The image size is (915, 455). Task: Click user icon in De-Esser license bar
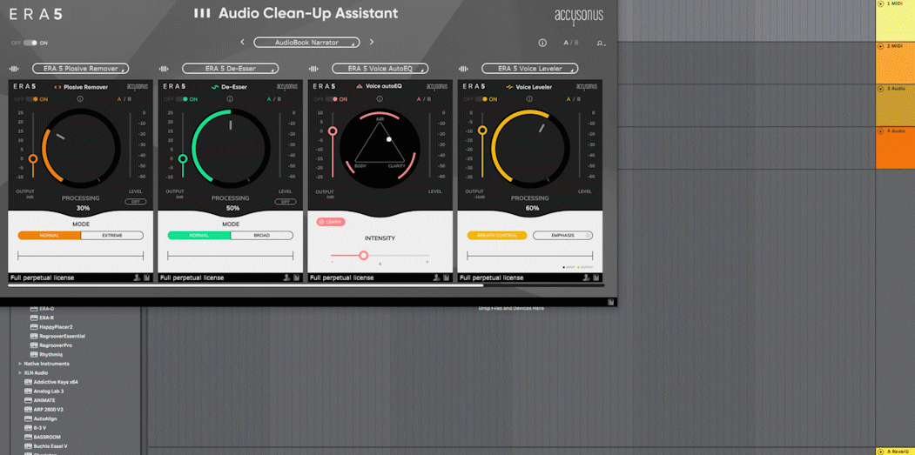pyautogui.click(x=287, y=278)
